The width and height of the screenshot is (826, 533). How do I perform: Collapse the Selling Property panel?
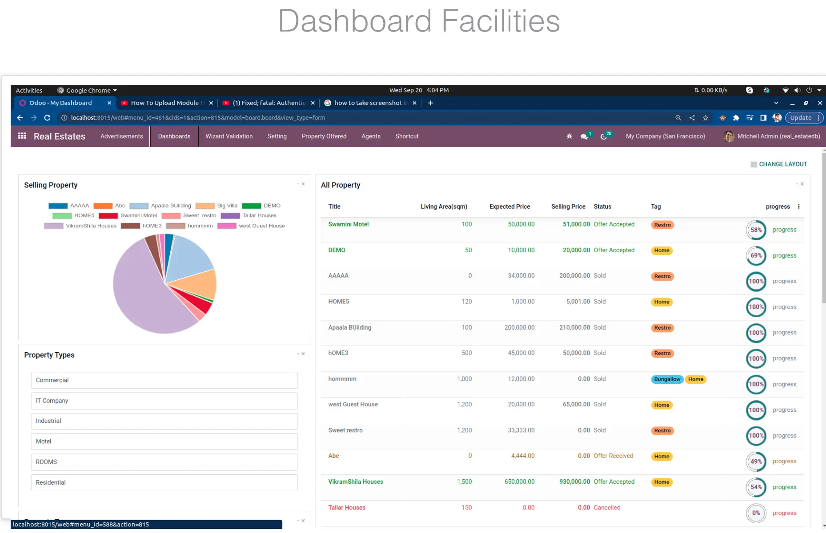(298, 184)
